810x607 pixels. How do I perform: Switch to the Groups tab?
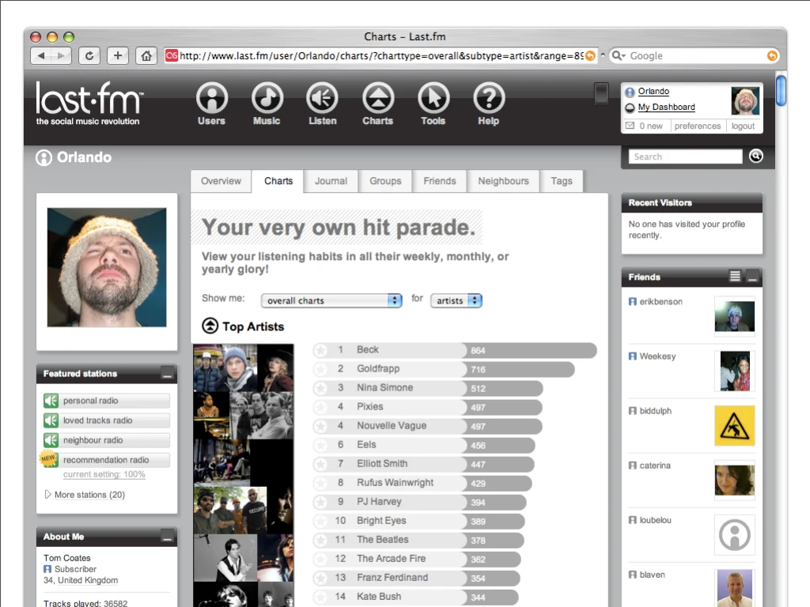[x=385, y=181]
